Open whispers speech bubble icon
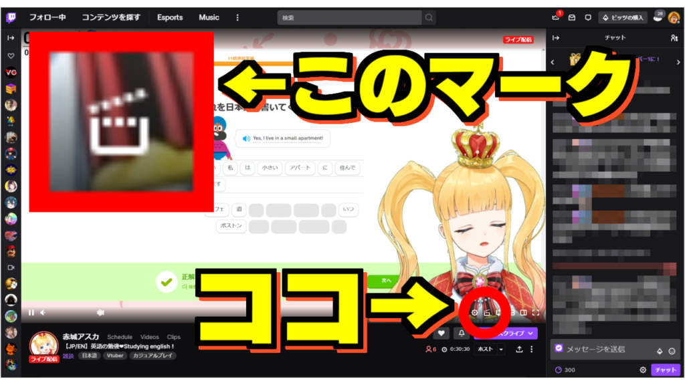 click(588, 17)
